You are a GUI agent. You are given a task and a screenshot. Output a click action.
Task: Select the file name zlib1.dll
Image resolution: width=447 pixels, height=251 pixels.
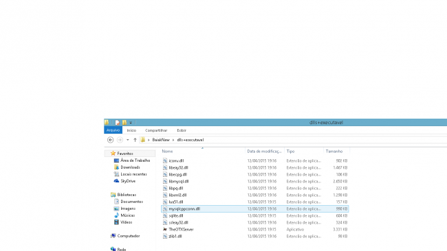[175, 236]
